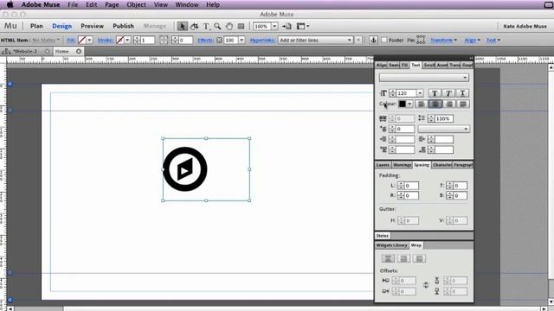Click the Place import icon in toolbar
This screenshot has height=311, width=554.
[287, 26]
